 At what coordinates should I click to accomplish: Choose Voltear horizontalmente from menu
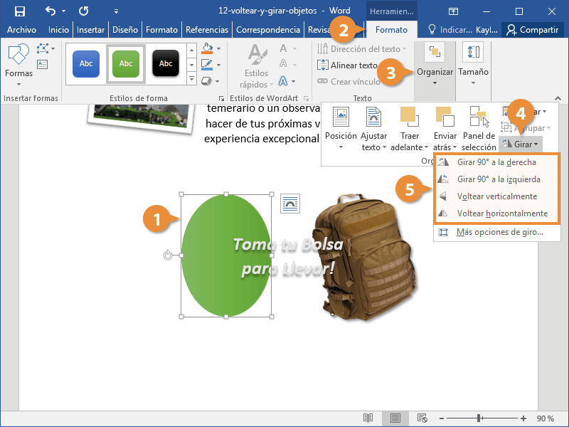[501, 213]
